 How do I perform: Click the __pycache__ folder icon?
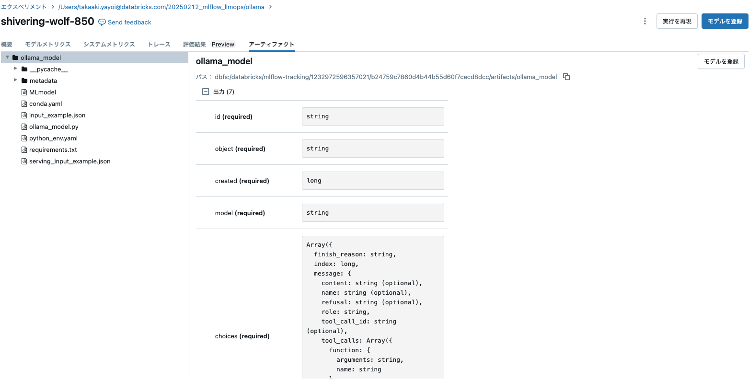[x=23, y=69]
